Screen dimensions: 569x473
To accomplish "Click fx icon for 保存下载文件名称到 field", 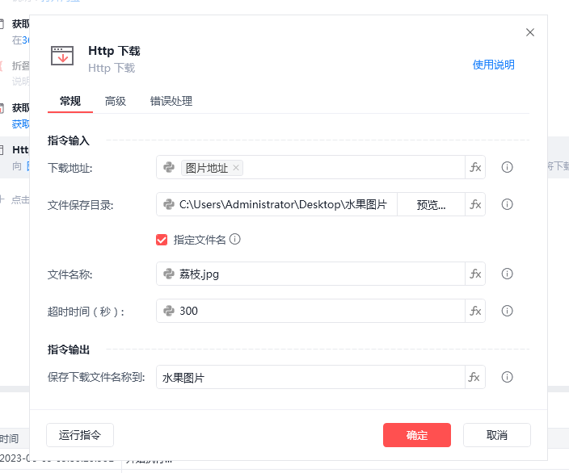I will (x=474, y=377).
